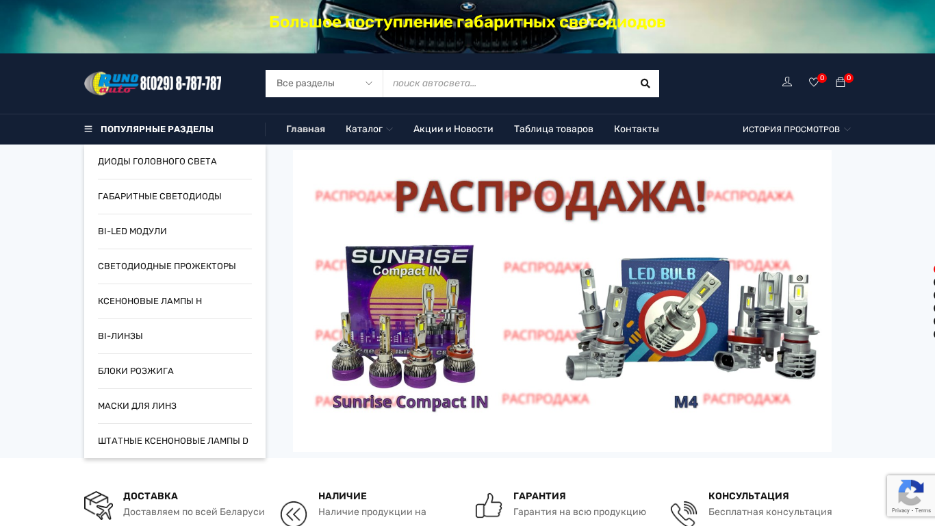935x526 pixels.
Task: Click the Гарантия thumbs-up icon
Action: (x=489, y=505)
